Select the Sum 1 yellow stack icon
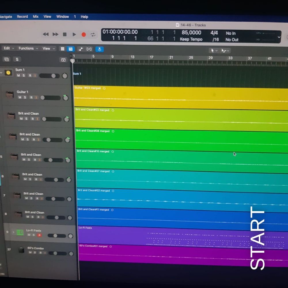288x288 pixels. coord(8,73)
